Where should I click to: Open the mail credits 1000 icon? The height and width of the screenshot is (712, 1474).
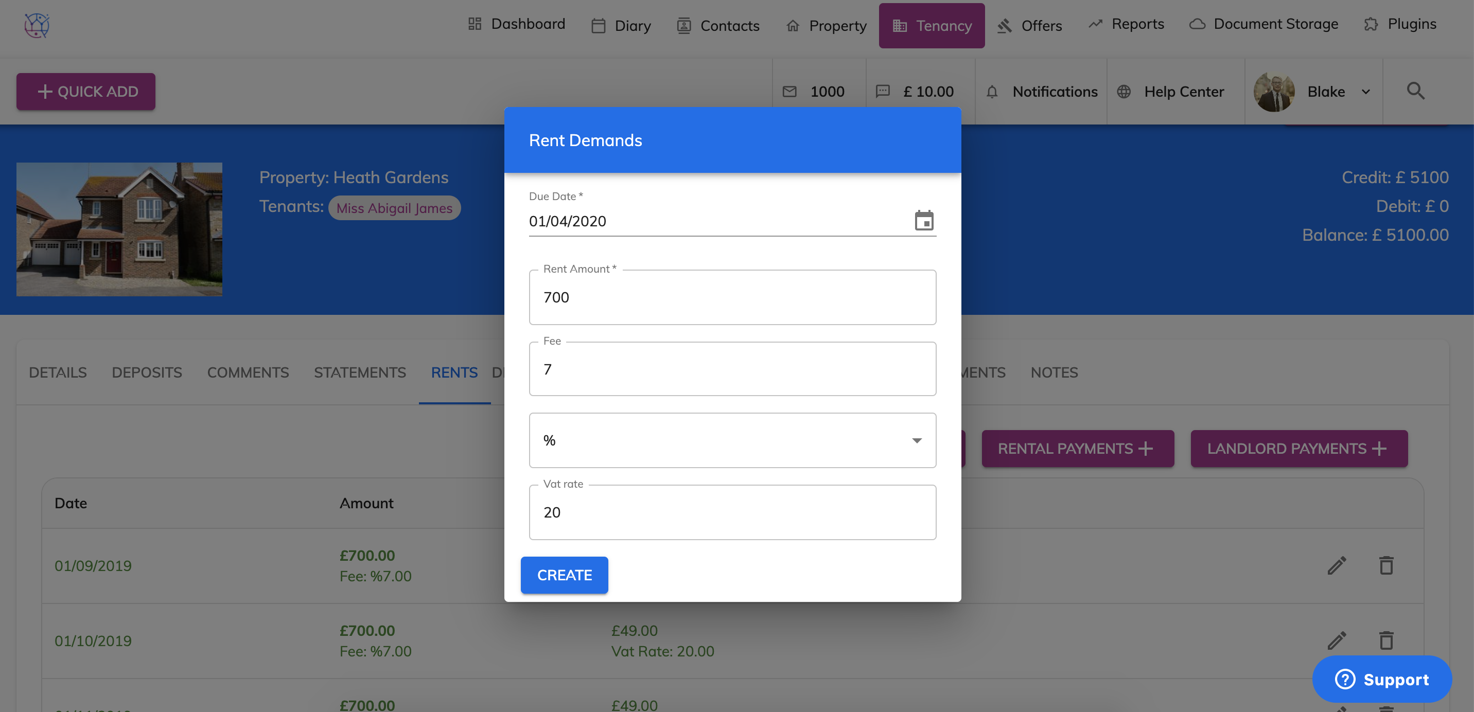tap(789, 92)
